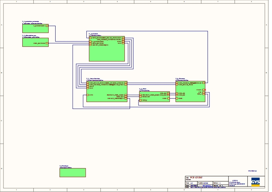Click the company address text in title block

click(237, 183)
